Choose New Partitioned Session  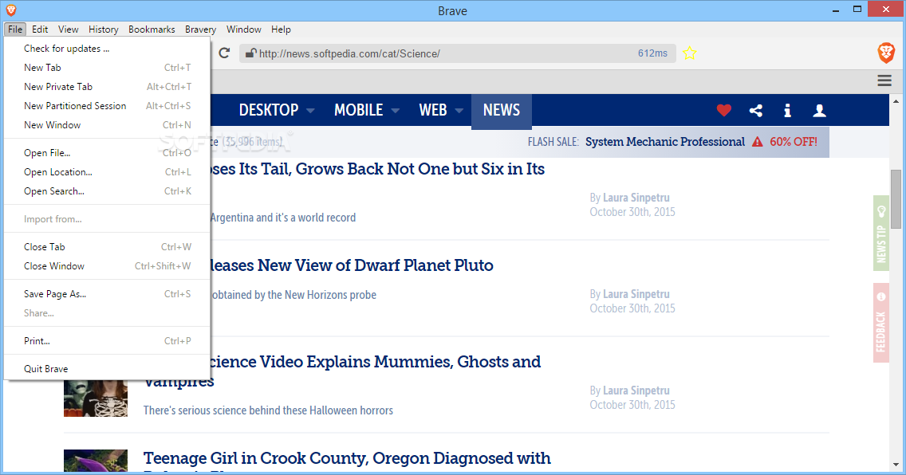(x=107, y=106)
